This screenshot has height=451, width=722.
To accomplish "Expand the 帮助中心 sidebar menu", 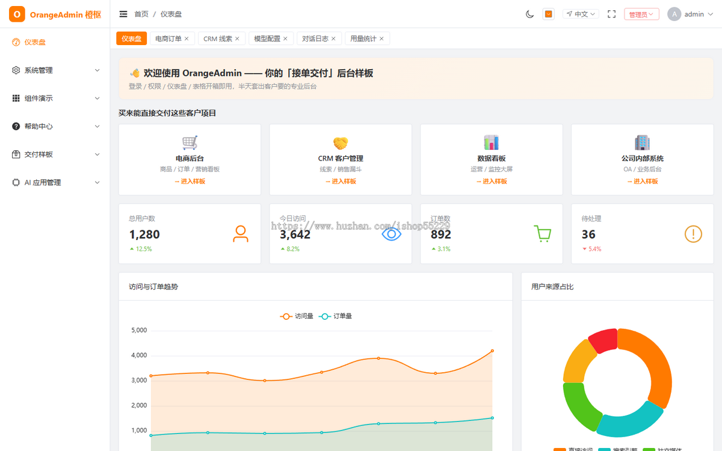I will click(55, 126).
